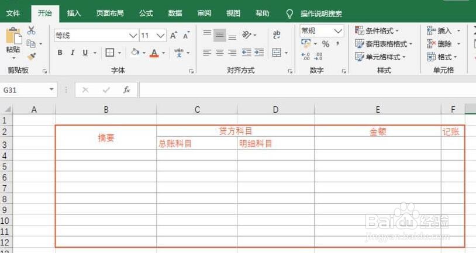476x253 pixels.
Task: Click Merge and Center icon
Action: (277, 53)
